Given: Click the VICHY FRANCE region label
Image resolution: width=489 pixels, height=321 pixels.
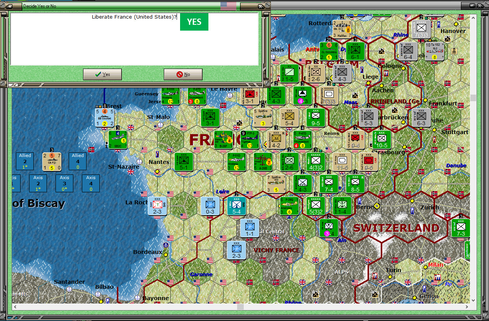Looking at the screenshot, I should click(x=277, y=250).
